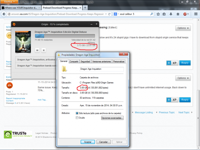Minimize the Origin download window
Image resolution: width=200 pixels, height=150 pixels.
tap(91, 24)
